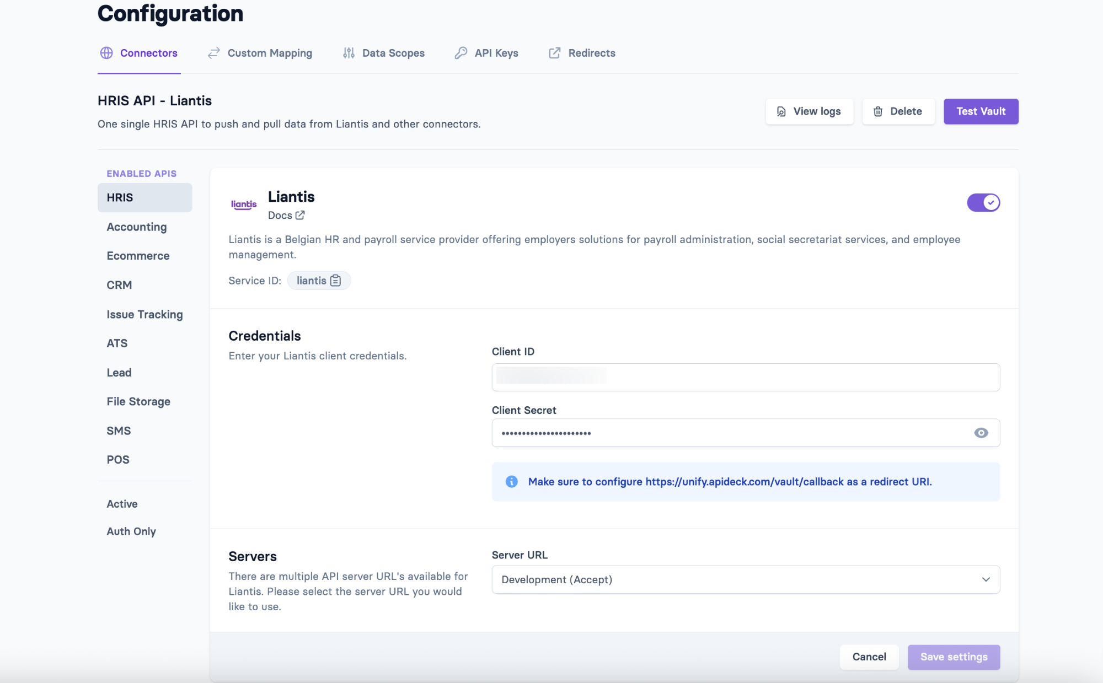Viewport: 1103px width, 683px height.
Task: Click the Delete button
Action: point(898,111)
